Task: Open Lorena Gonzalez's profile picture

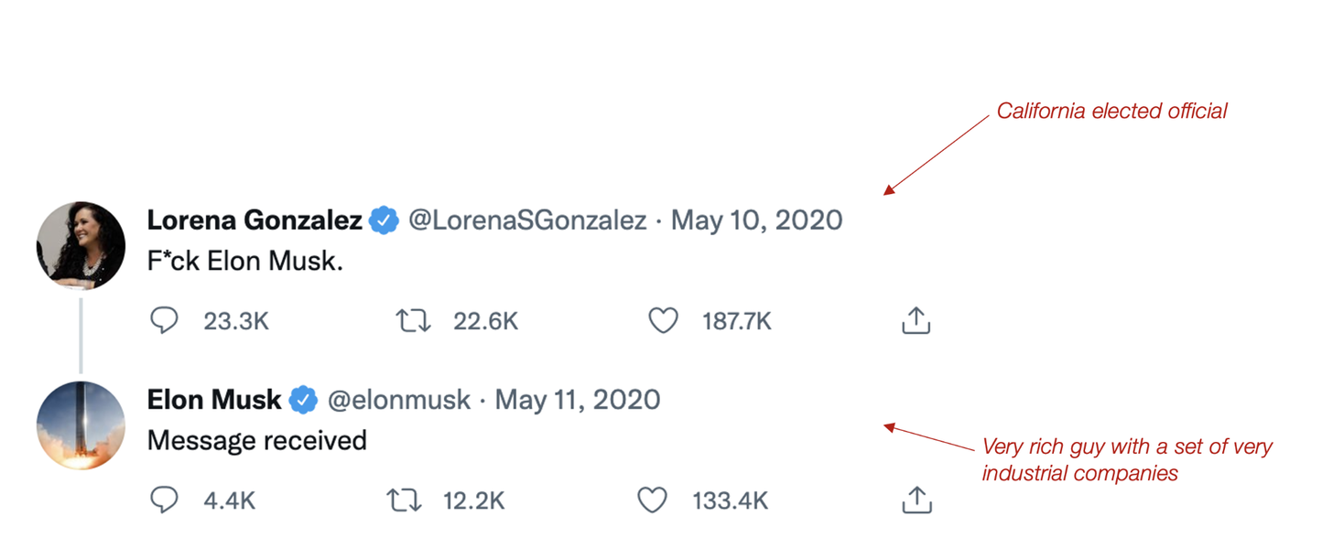Action: click(x=81, y=245)
